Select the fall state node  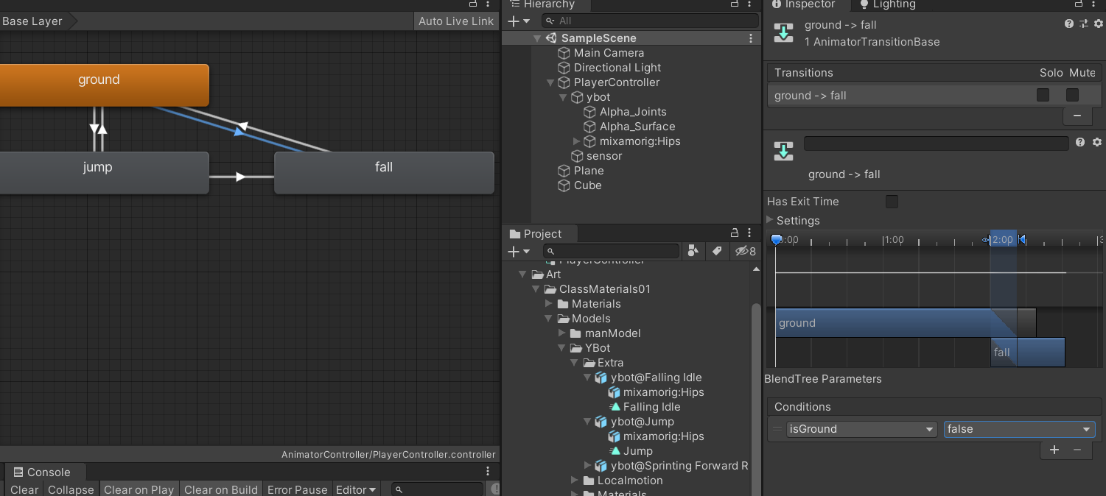click(384, 172)
